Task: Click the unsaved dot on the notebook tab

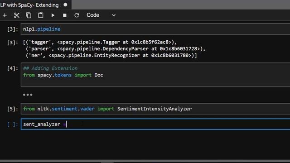Action: 65,5
